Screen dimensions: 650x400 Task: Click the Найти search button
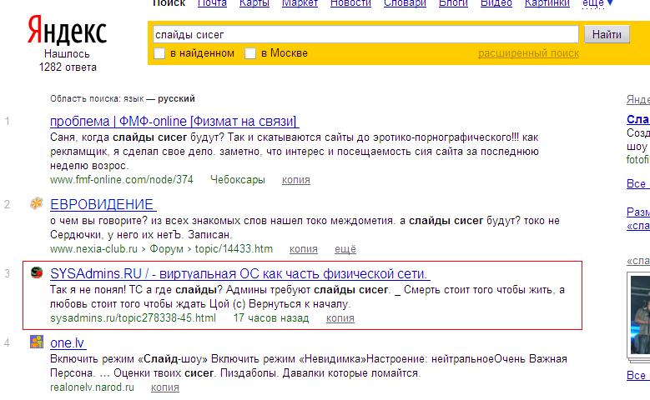coord(607,34)
